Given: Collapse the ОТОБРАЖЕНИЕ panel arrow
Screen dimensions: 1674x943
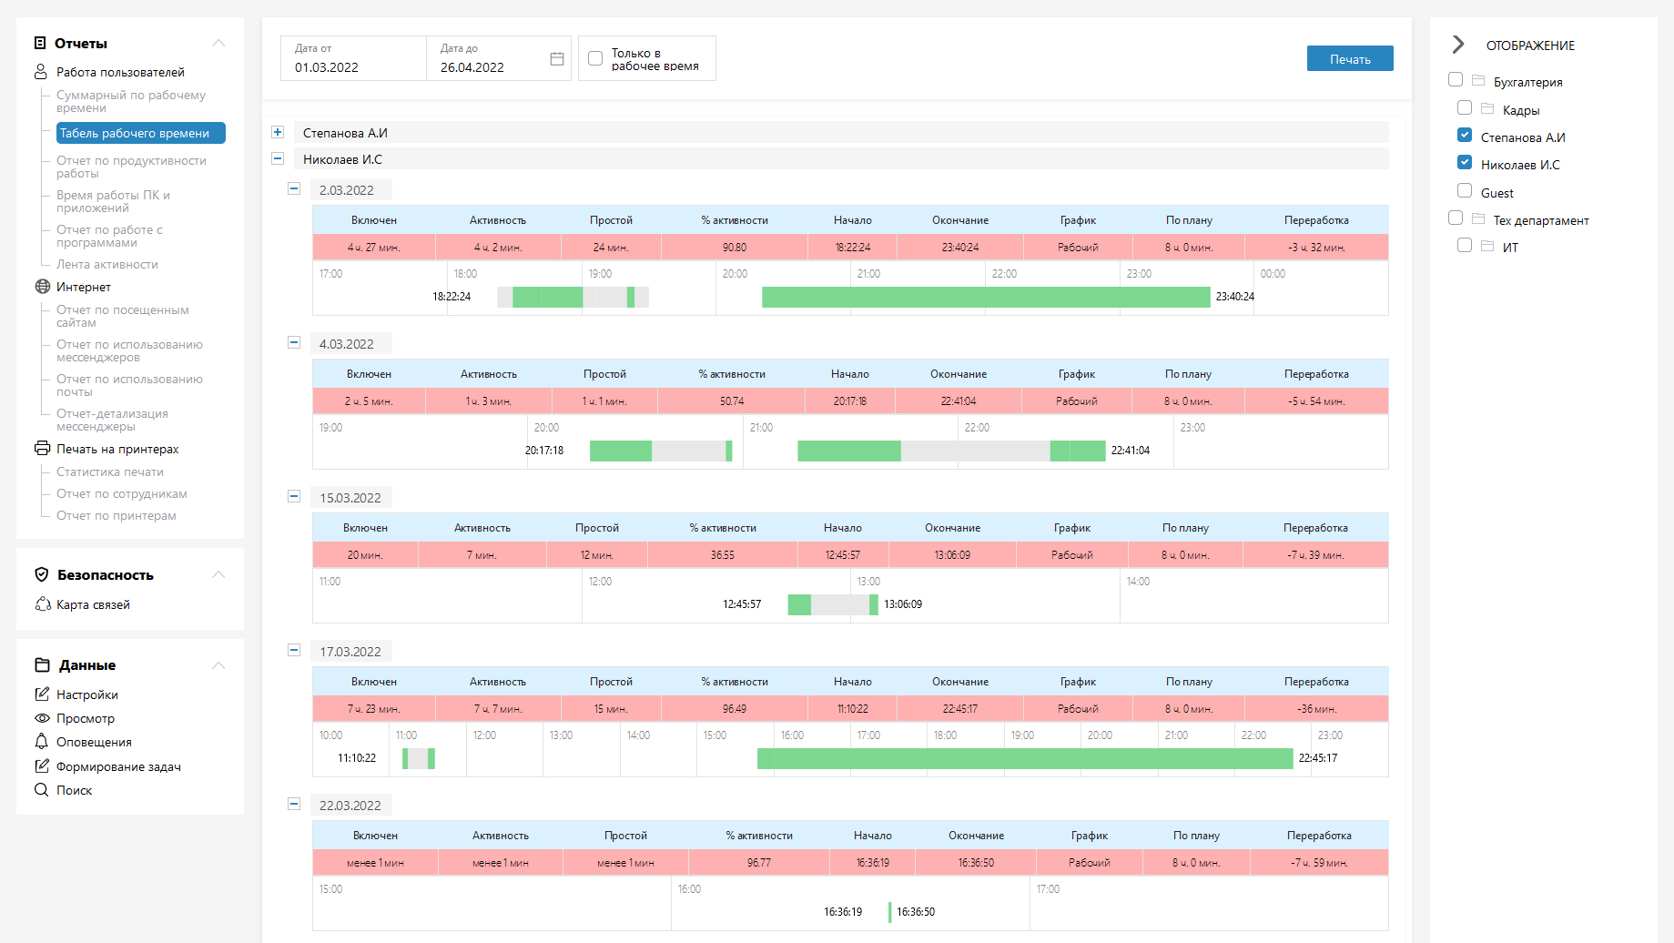Looking at the screenshot, I should click(1458, 45).
